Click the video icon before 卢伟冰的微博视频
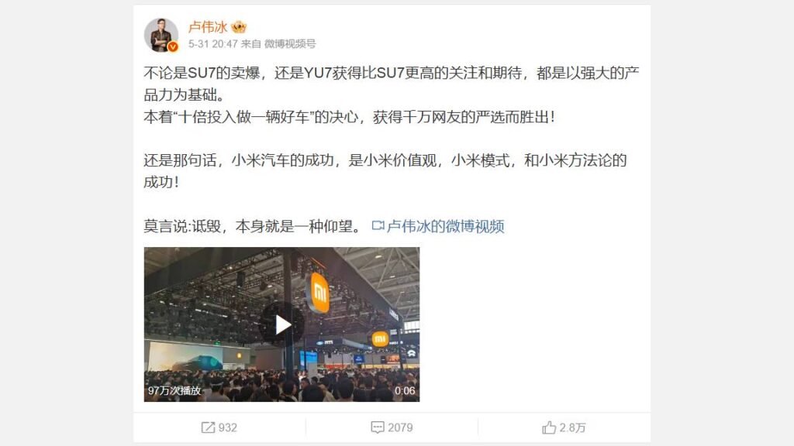 tap(378, 225)
